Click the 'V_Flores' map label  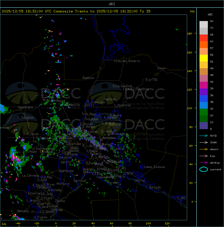point(41,217)
